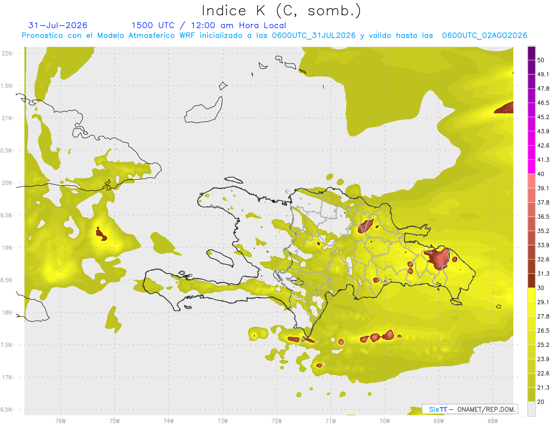Click the "76W" longitude label
553x427 pixels.
point(60,421)
